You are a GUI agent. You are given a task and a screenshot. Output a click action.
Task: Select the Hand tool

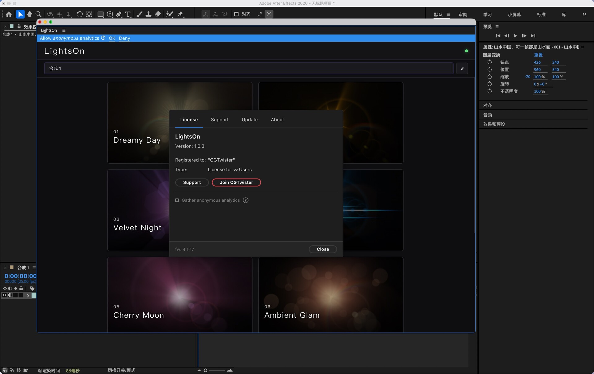(x=29, y=14)
